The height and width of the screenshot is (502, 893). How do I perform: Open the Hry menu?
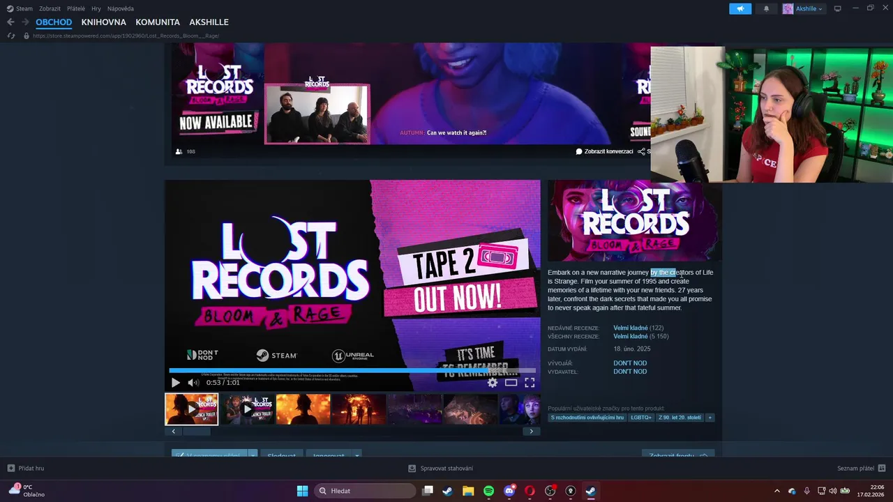96,8
